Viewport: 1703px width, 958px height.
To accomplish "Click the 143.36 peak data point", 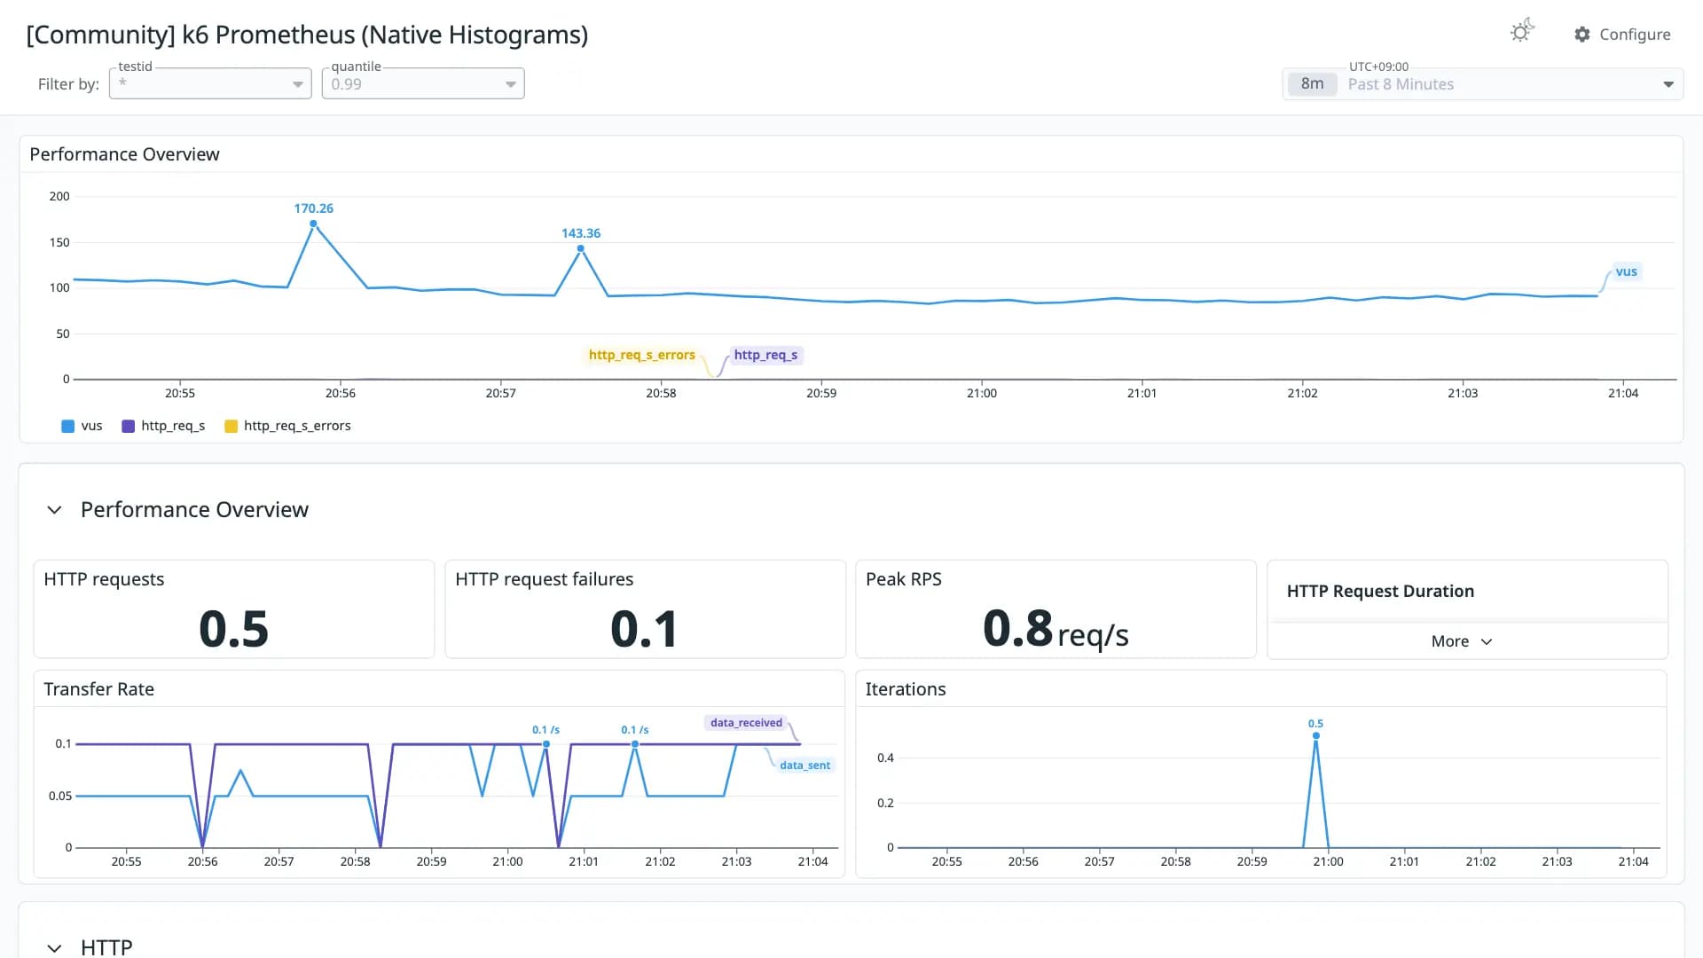I will 581,248.
